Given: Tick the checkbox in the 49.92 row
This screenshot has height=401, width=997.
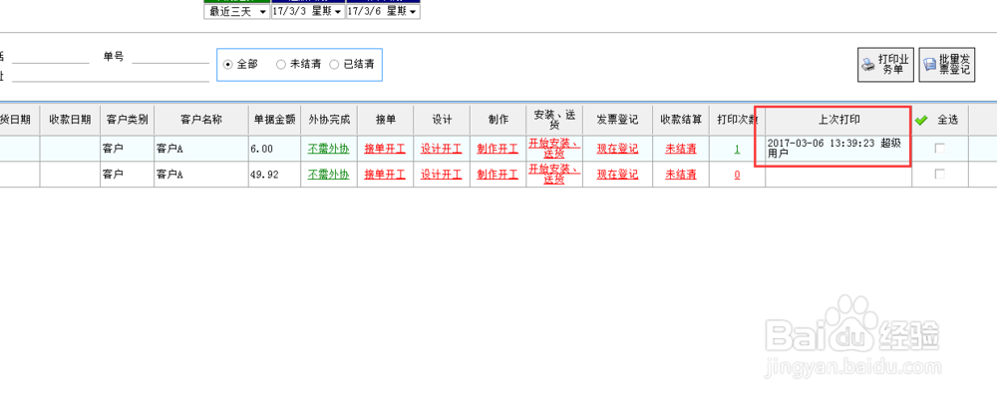Looking at the screenshot, I should 939,174.
